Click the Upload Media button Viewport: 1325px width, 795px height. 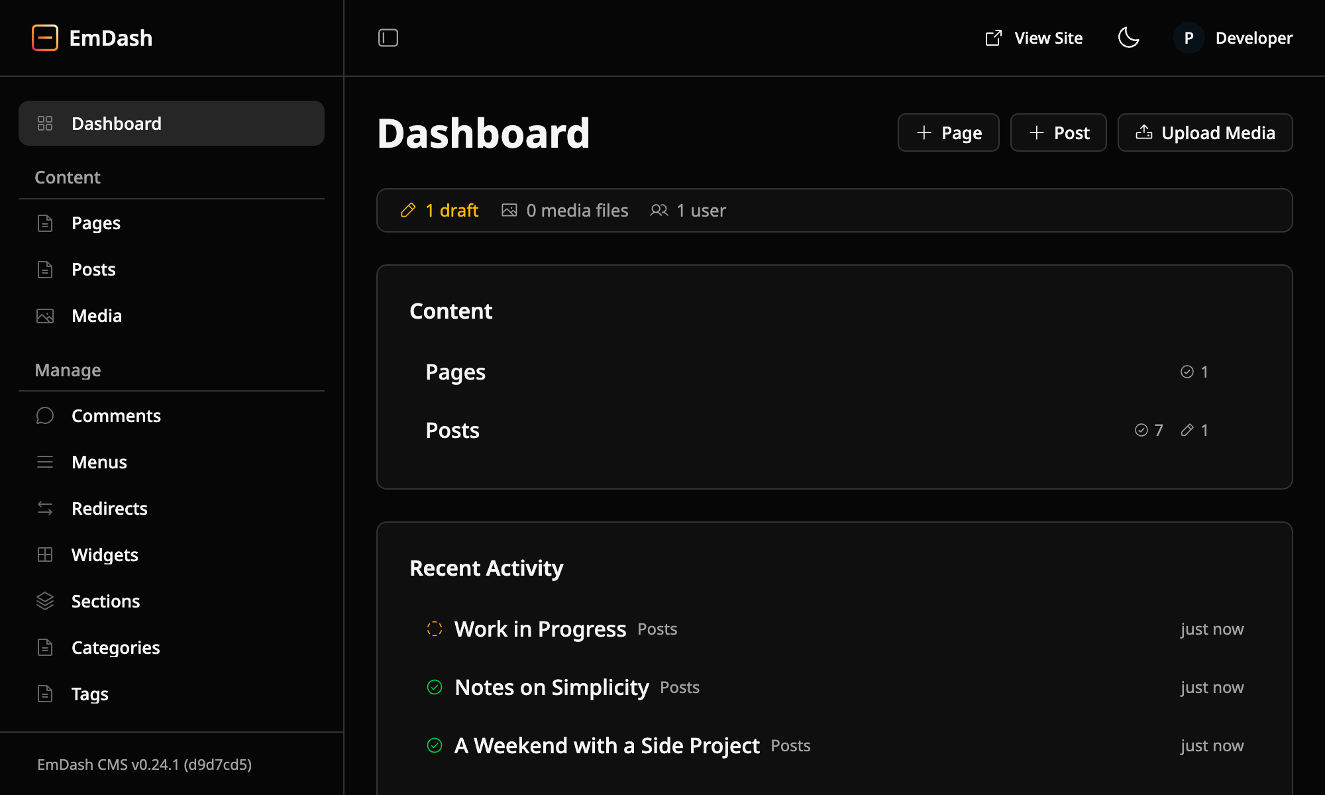point(1205,132)
